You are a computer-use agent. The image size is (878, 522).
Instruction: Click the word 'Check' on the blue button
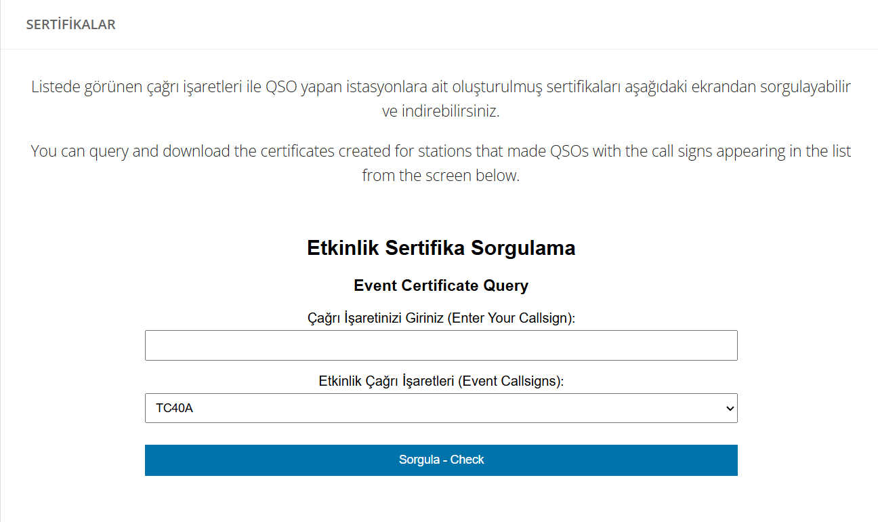point(467,460)
